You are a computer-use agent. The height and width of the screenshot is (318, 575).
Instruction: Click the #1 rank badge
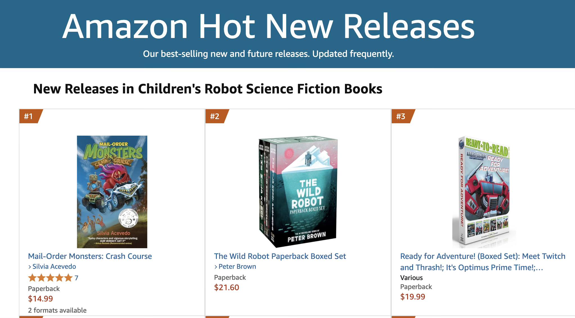pyautogui.click(x=29, y=116)
